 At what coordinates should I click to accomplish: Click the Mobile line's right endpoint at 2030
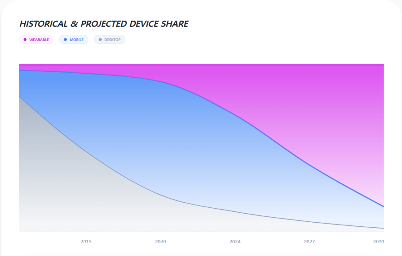[383, 206]
